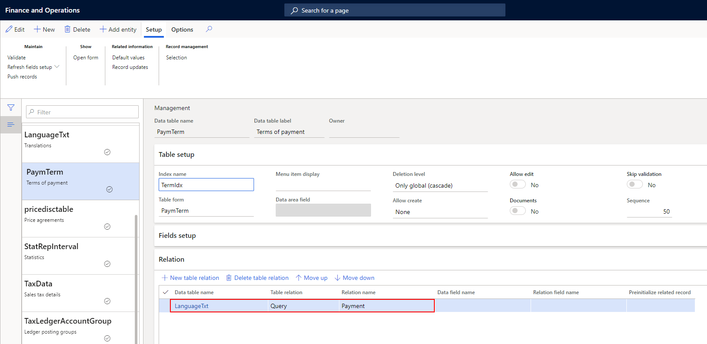
Task: Click the Move down arrow in Relation
Action: 338,278
